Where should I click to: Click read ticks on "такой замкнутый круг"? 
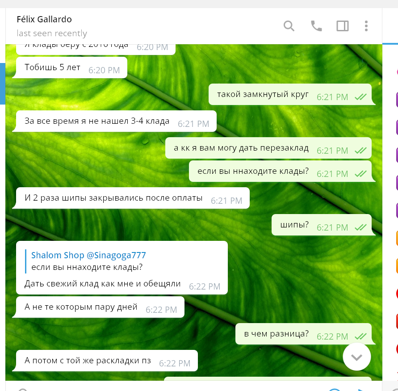(x=360, y=97)
